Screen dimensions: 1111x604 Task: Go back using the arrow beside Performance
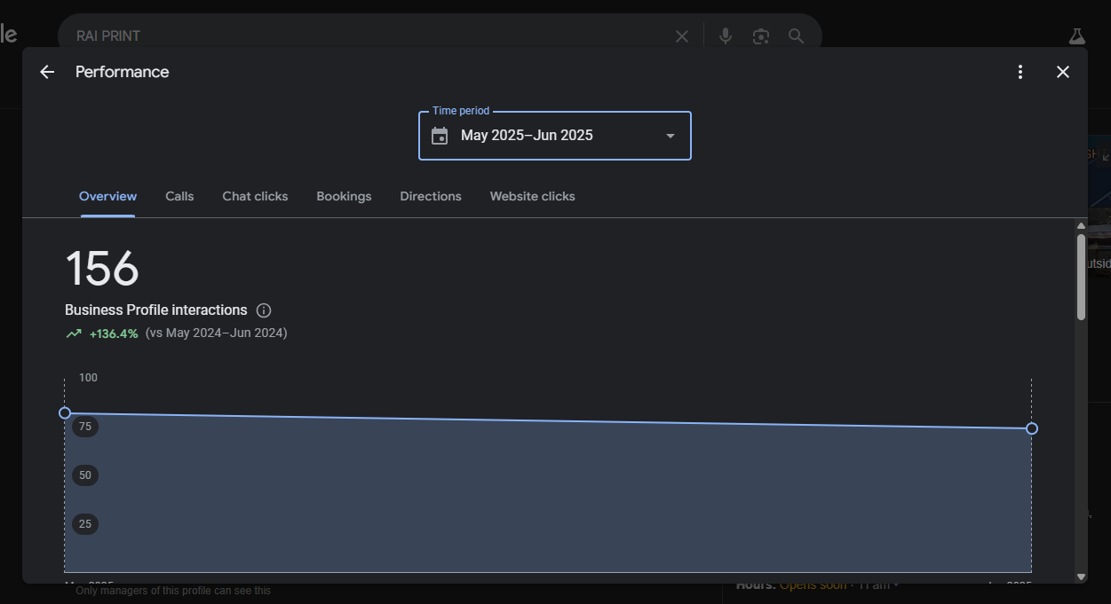pyautogui.click(x=47, y=72)
